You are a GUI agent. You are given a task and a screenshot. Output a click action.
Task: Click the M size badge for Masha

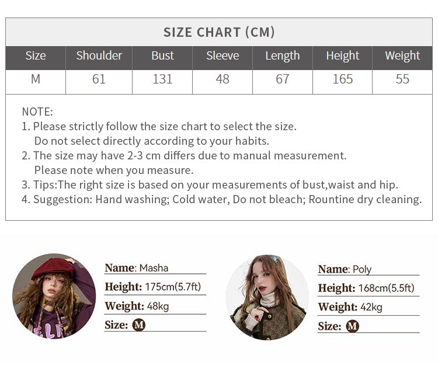[139, 325]
